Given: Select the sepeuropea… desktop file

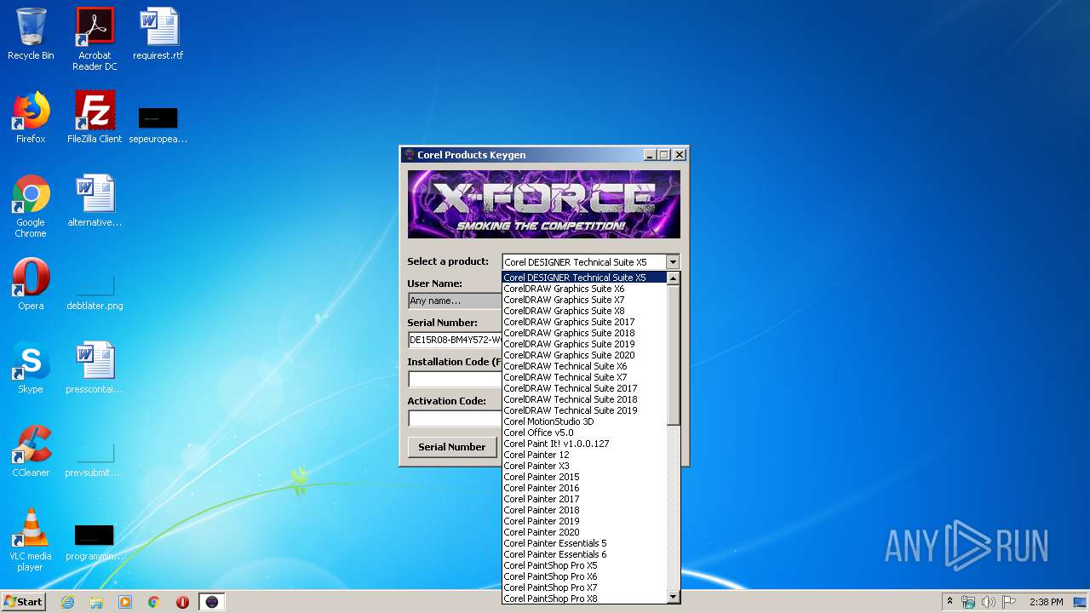Looking at the screenshot, I should (x=158, y=123).
